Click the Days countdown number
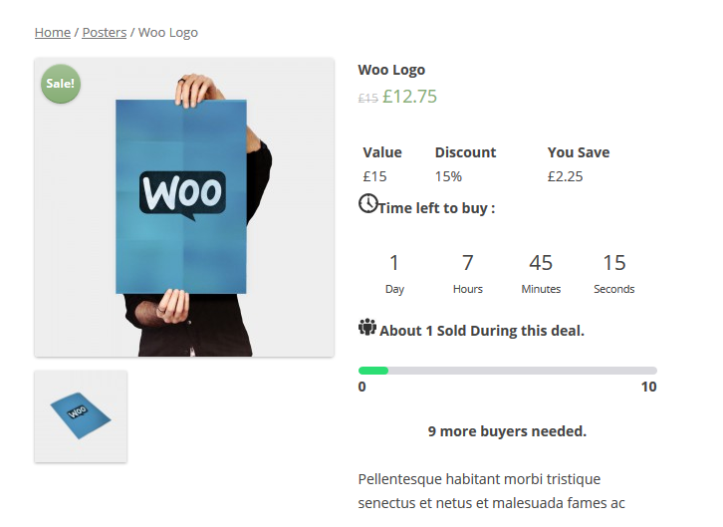The image size is (723, 527). coord(394,263)
